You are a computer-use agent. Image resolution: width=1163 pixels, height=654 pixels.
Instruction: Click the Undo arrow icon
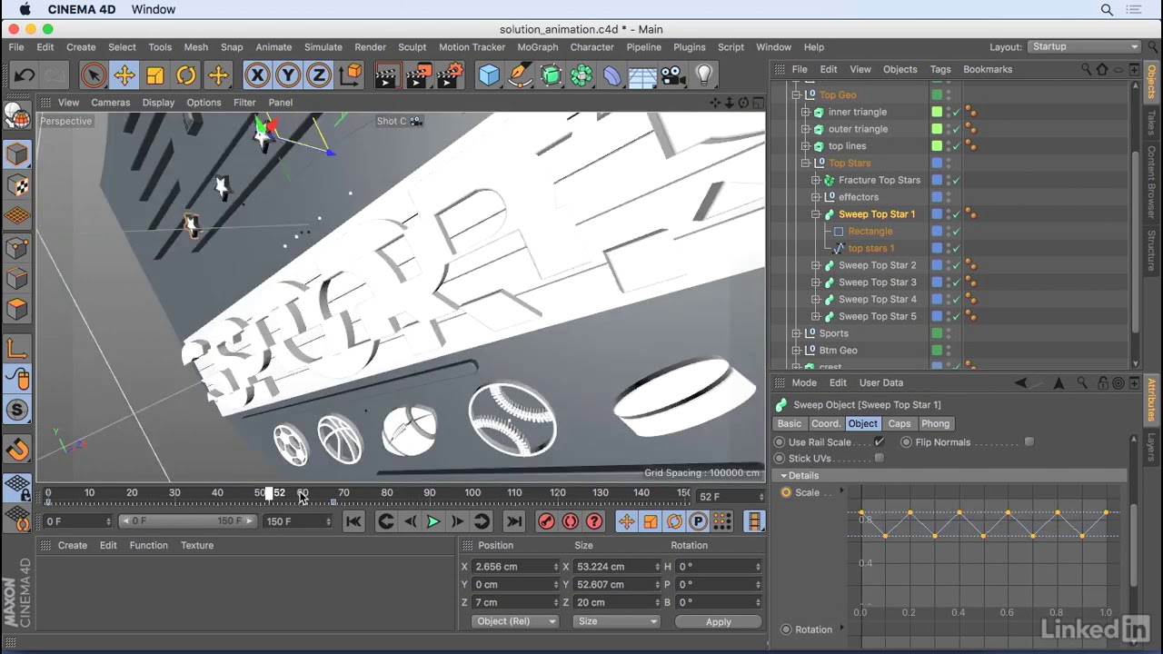pos(25,75)
